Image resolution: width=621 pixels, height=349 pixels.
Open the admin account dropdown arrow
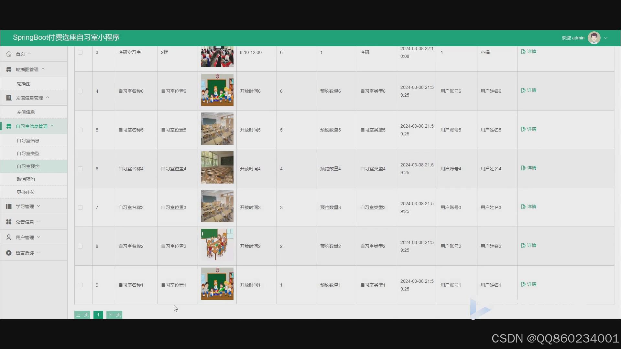[x=606, y=38]
